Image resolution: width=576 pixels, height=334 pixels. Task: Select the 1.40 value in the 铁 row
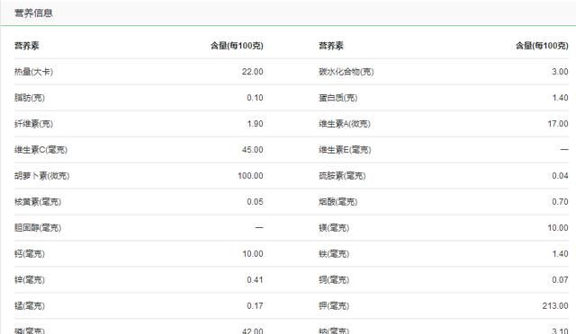560,254
